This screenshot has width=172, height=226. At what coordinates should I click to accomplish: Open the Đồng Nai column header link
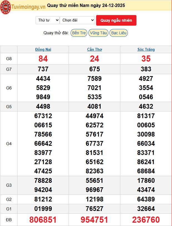[43, 50]
